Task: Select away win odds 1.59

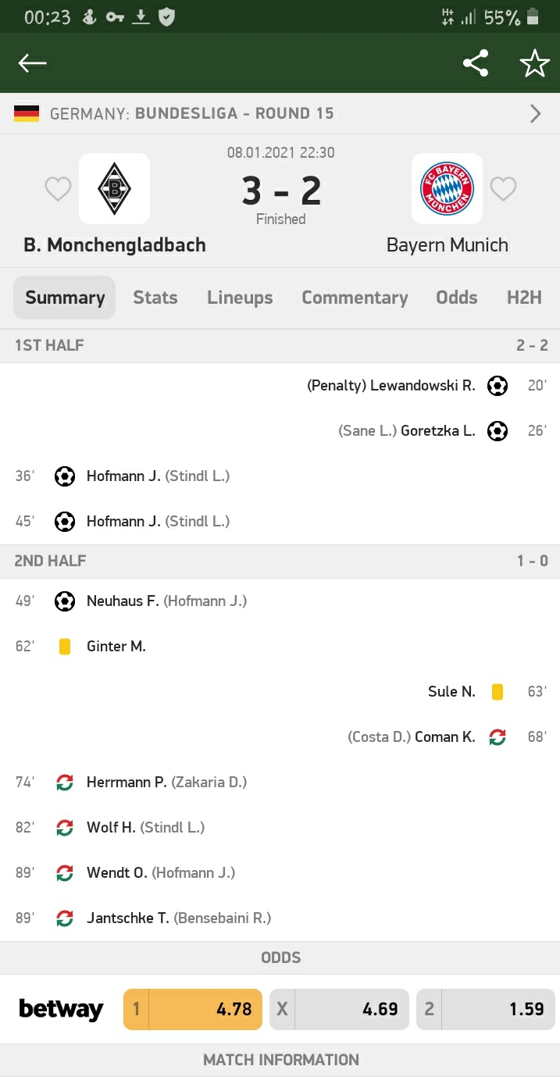Action: [485, 1009]
